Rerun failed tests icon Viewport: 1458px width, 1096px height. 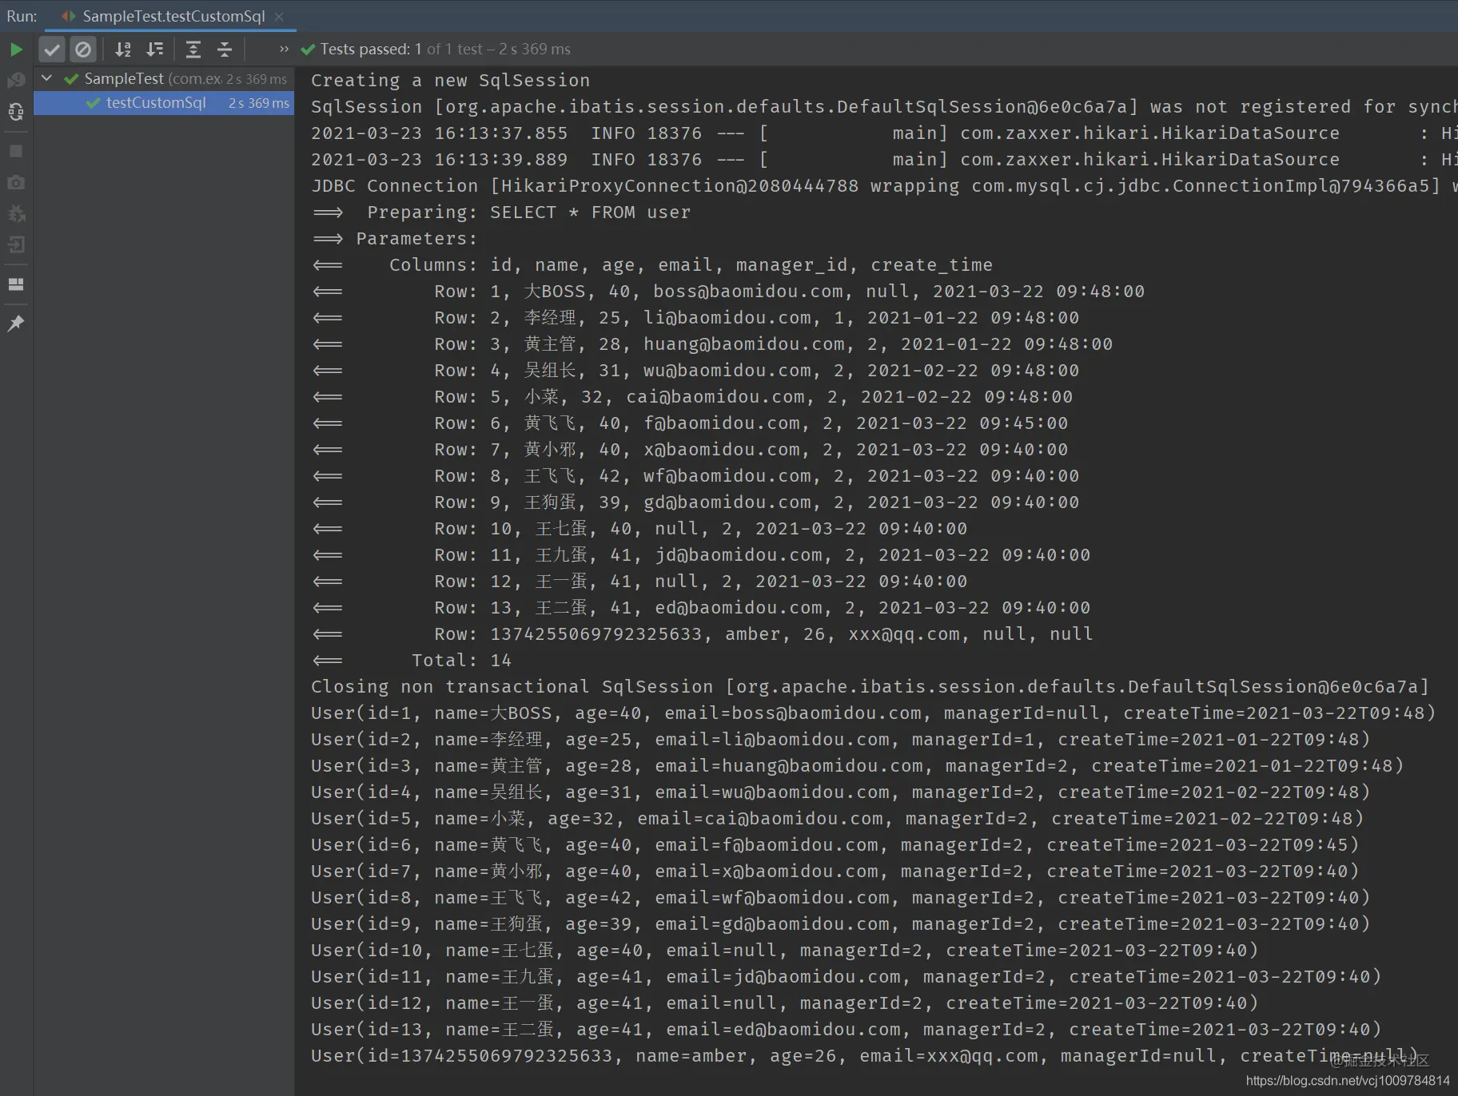point(16,81)
